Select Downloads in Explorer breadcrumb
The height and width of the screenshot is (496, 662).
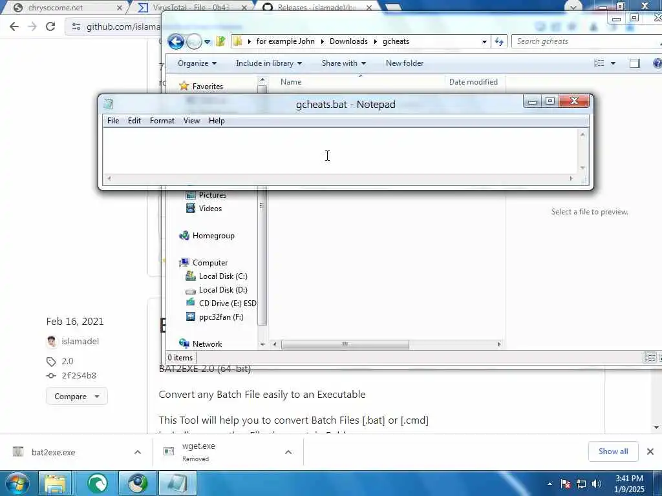[348, 41]
